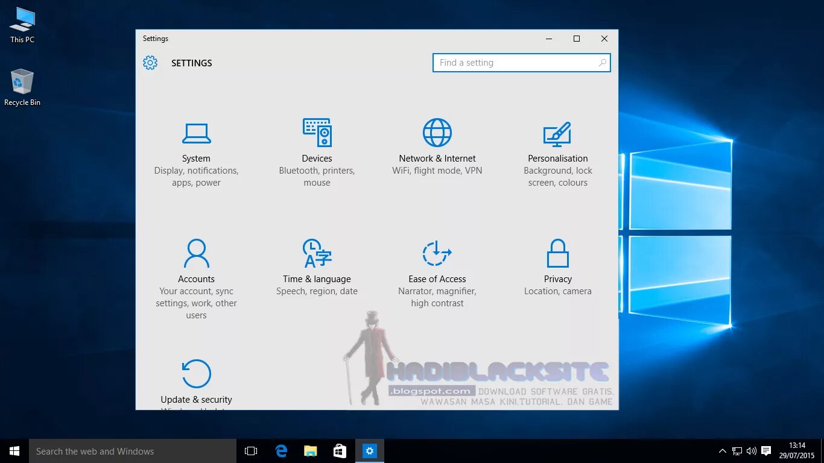Click 'Display, notifications, apps, power' description

point(196,177)
